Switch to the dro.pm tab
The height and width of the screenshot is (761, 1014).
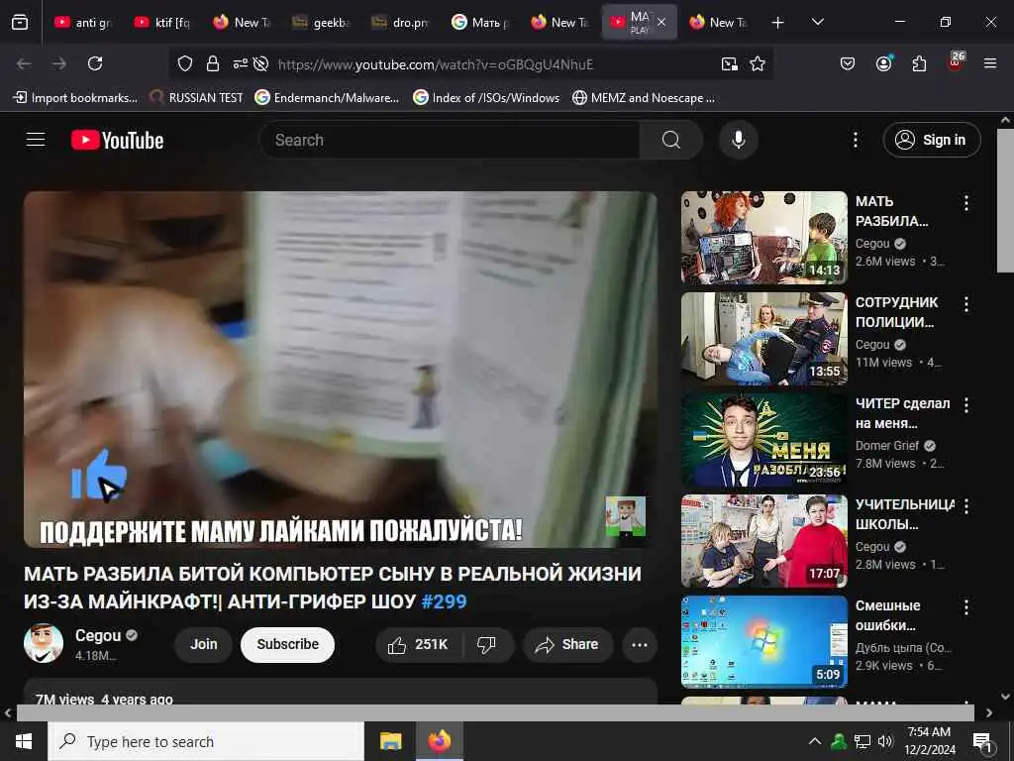pyautogui.click(x=400, y=23)
